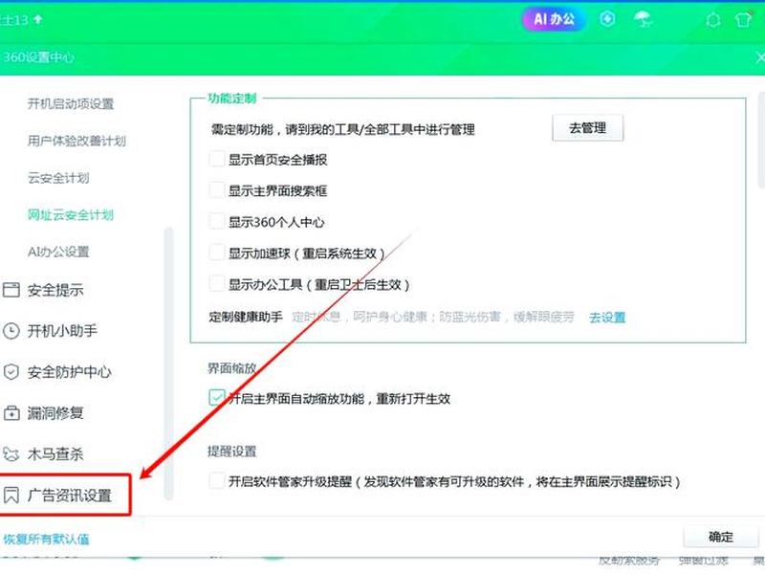Tick 显示加速球 checkbox
765x574 pixels.
217,253
